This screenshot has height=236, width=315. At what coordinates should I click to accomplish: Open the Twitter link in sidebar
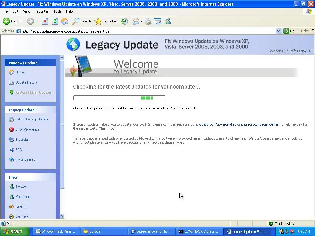(x=21, y=187)
